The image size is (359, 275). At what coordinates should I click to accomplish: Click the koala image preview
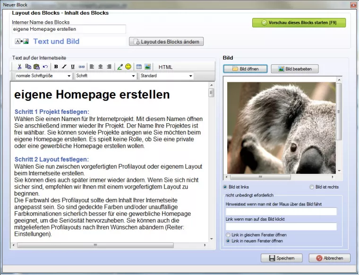point(282,128)
